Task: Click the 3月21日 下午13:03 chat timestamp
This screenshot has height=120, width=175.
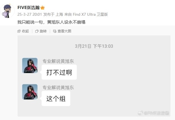Action: click(94, 46)
